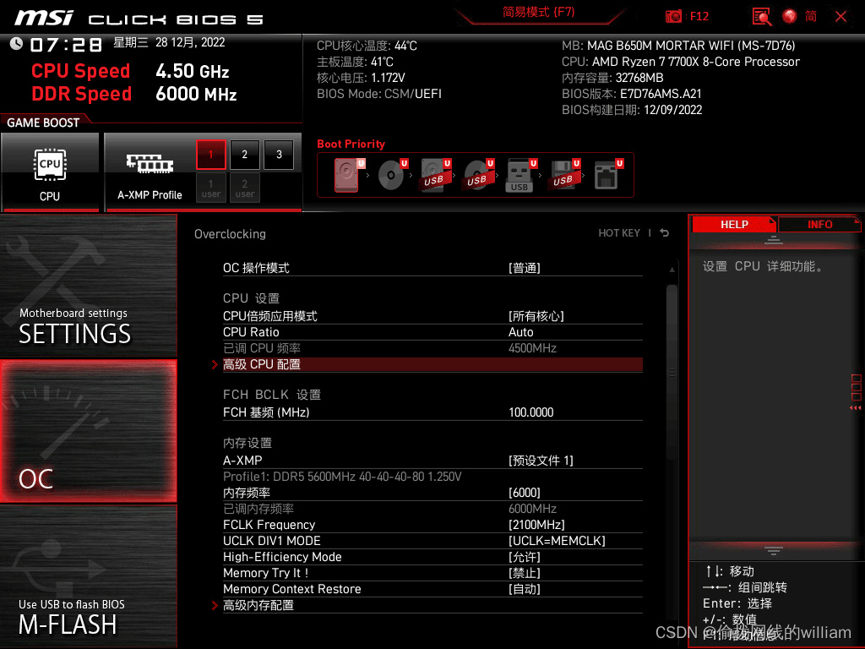Open the OC overclocking section
The image size is (865, 649).
pos(88,432)
